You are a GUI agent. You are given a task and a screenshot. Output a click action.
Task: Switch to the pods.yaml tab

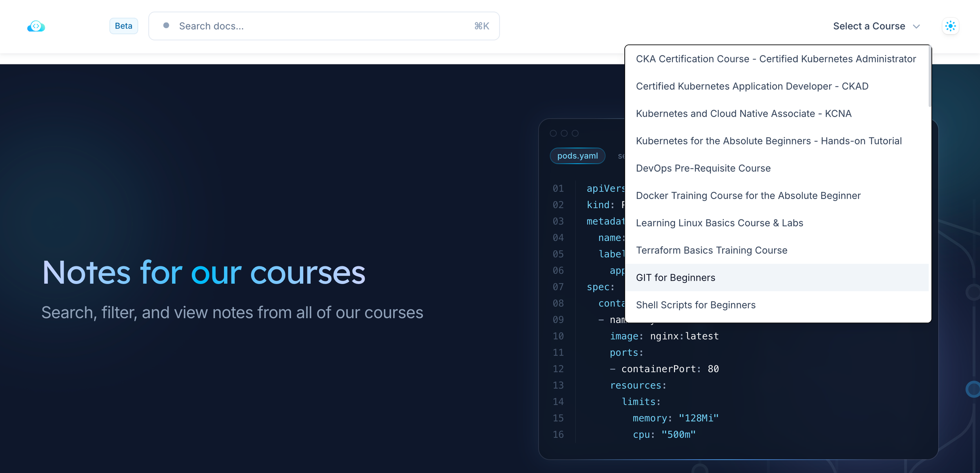577,155
